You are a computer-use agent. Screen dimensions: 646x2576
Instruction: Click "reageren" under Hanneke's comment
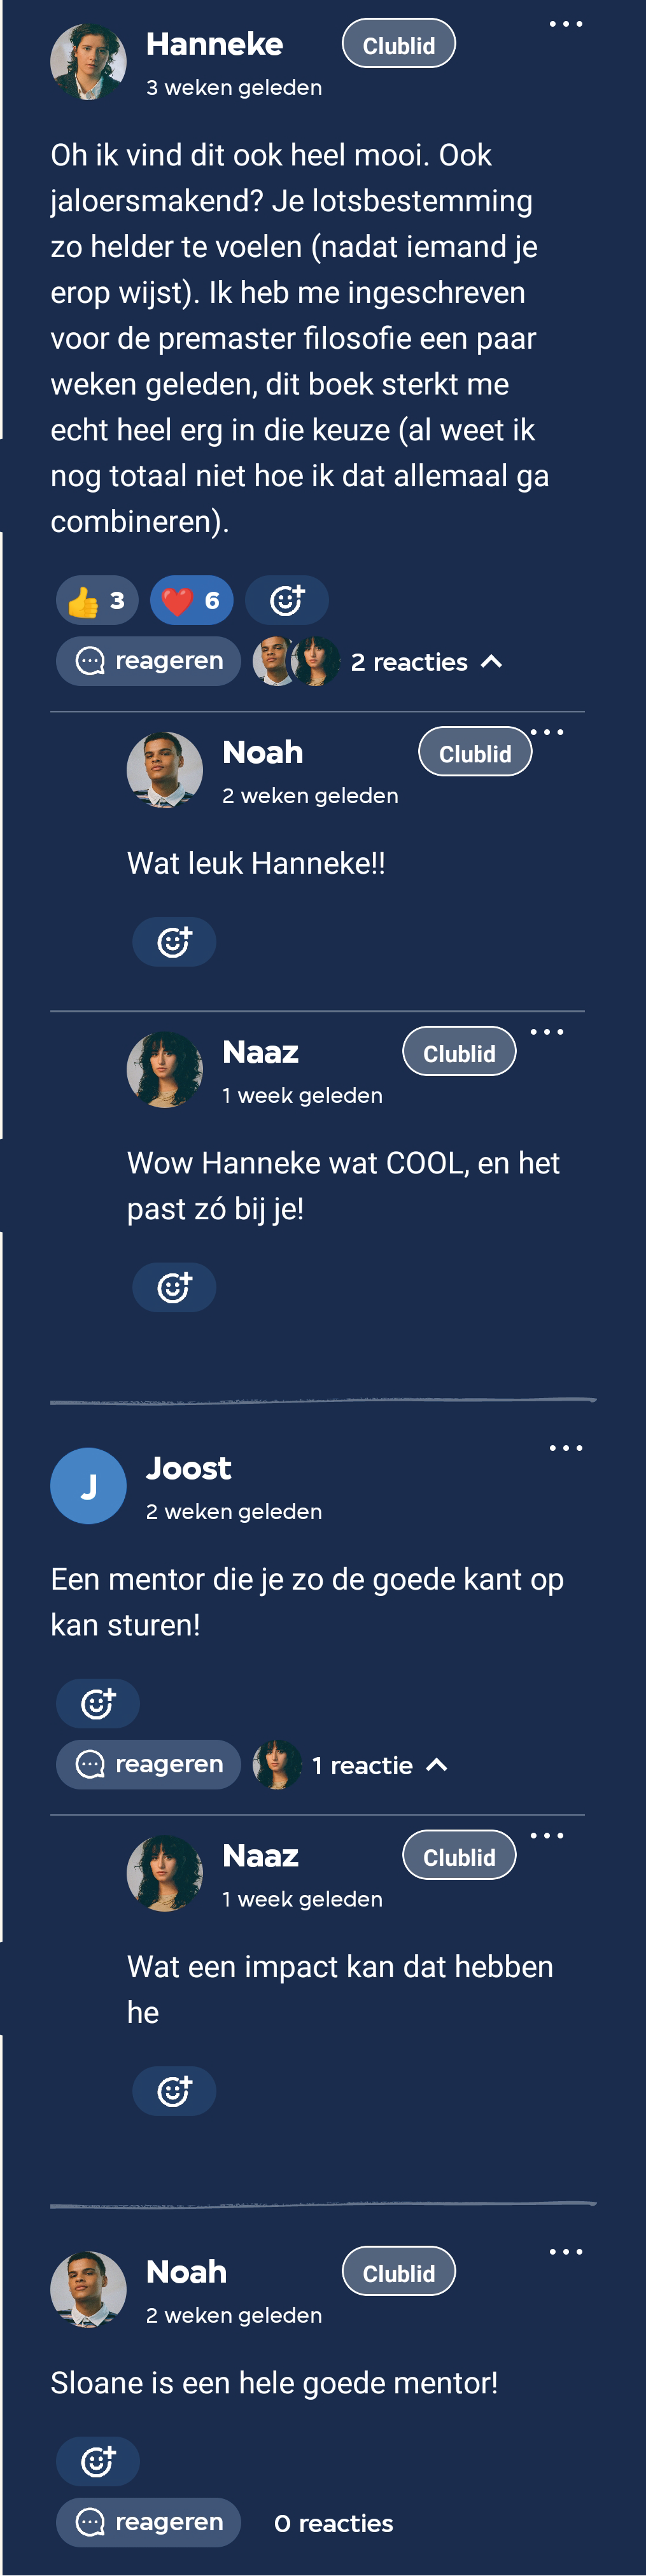149,661
